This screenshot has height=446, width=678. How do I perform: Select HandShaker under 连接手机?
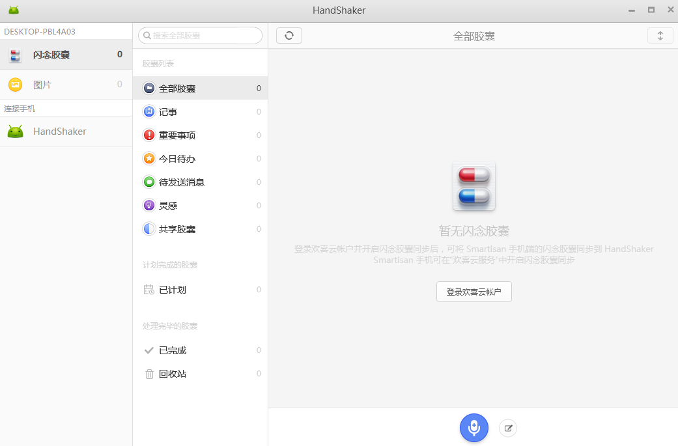59,131
